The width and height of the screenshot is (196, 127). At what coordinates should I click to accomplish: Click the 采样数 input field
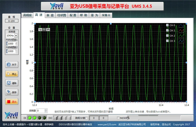pyautogui.click(x=41, y=111)
